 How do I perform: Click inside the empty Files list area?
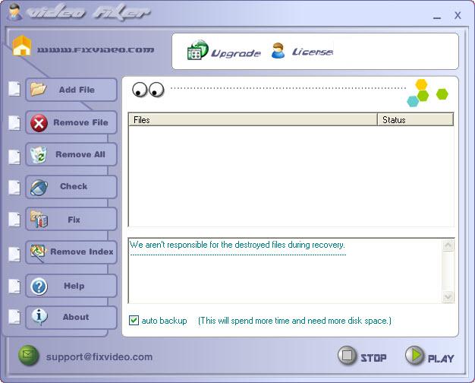click(291, 176)
